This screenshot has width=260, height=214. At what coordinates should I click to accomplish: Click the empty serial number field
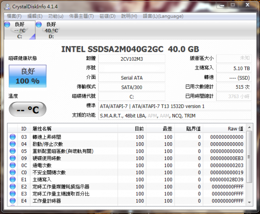pyautogui.click(x=132, y=68)
